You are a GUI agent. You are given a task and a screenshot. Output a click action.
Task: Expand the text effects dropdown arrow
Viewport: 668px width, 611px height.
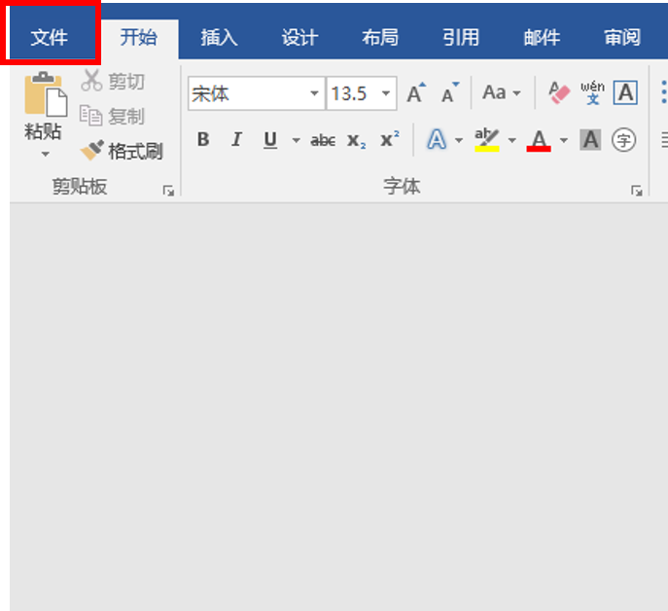(x=459, y=140)
